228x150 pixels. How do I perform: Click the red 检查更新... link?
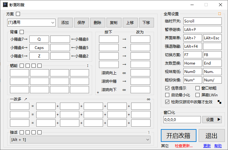click(184, 146)
